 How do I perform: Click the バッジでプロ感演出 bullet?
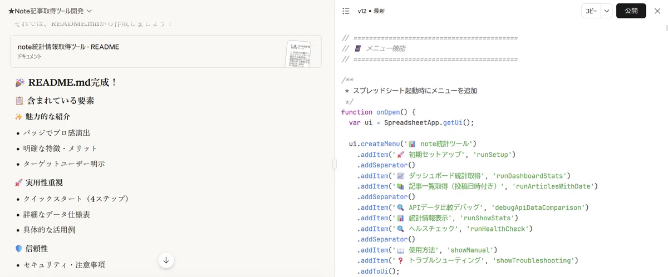pyautogui.click(x=57, y=133)
